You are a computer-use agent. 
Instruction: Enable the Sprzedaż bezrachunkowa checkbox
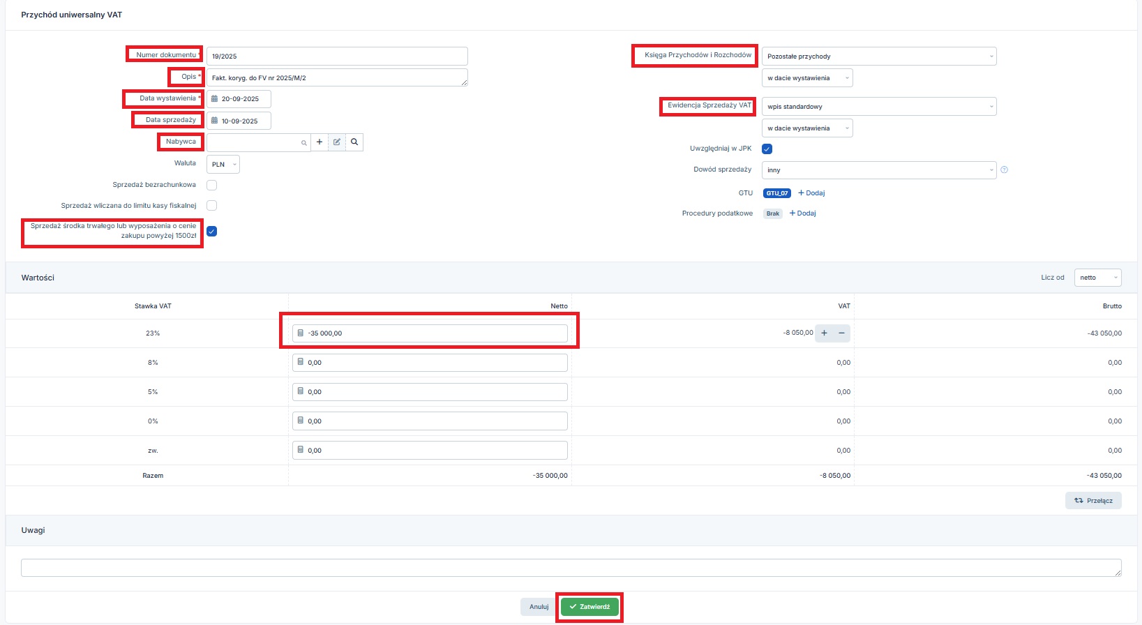(212, 185)
